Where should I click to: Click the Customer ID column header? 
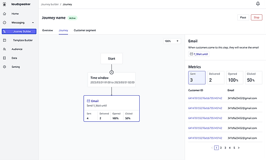click(x=195, y=90)
